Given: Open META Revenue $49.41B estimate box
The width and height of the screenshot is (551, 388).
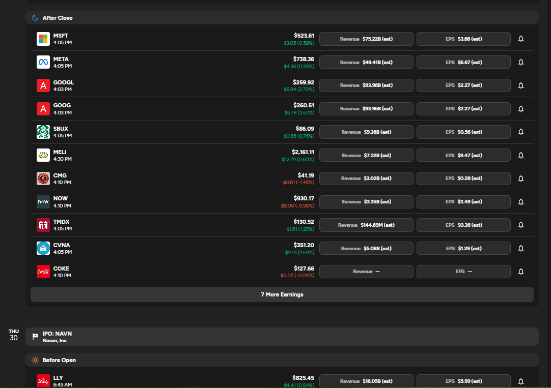Looking at the screenshot, I should 366,62.
